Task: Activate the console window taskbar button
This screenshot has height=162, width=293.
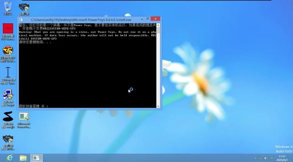Action: (36, 158)
